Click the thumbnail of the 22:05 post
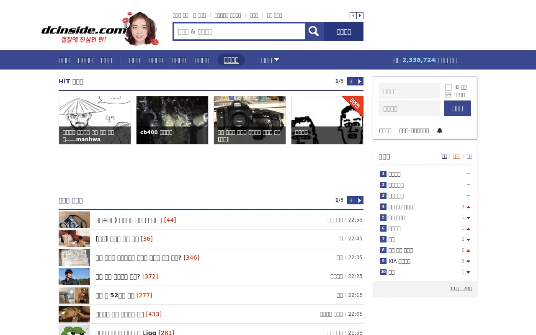 click(74, 314)
